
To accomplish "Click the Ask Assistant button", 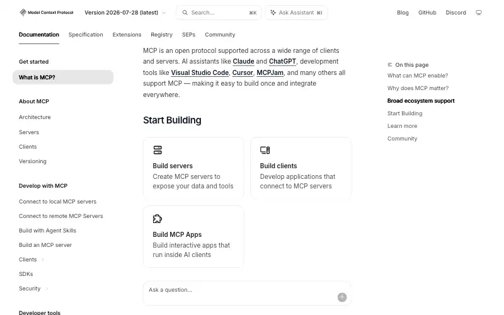I will 296,13.
